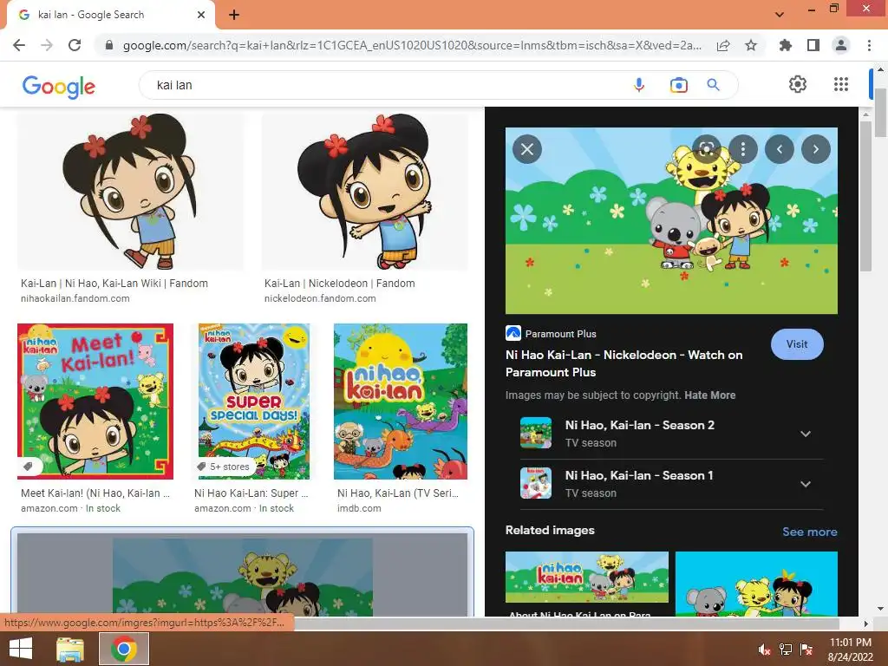888x666 pixels.
Task: Select the highlighted Paramount Plus result image
Action: pyautogui.click(x=243, y=574)
